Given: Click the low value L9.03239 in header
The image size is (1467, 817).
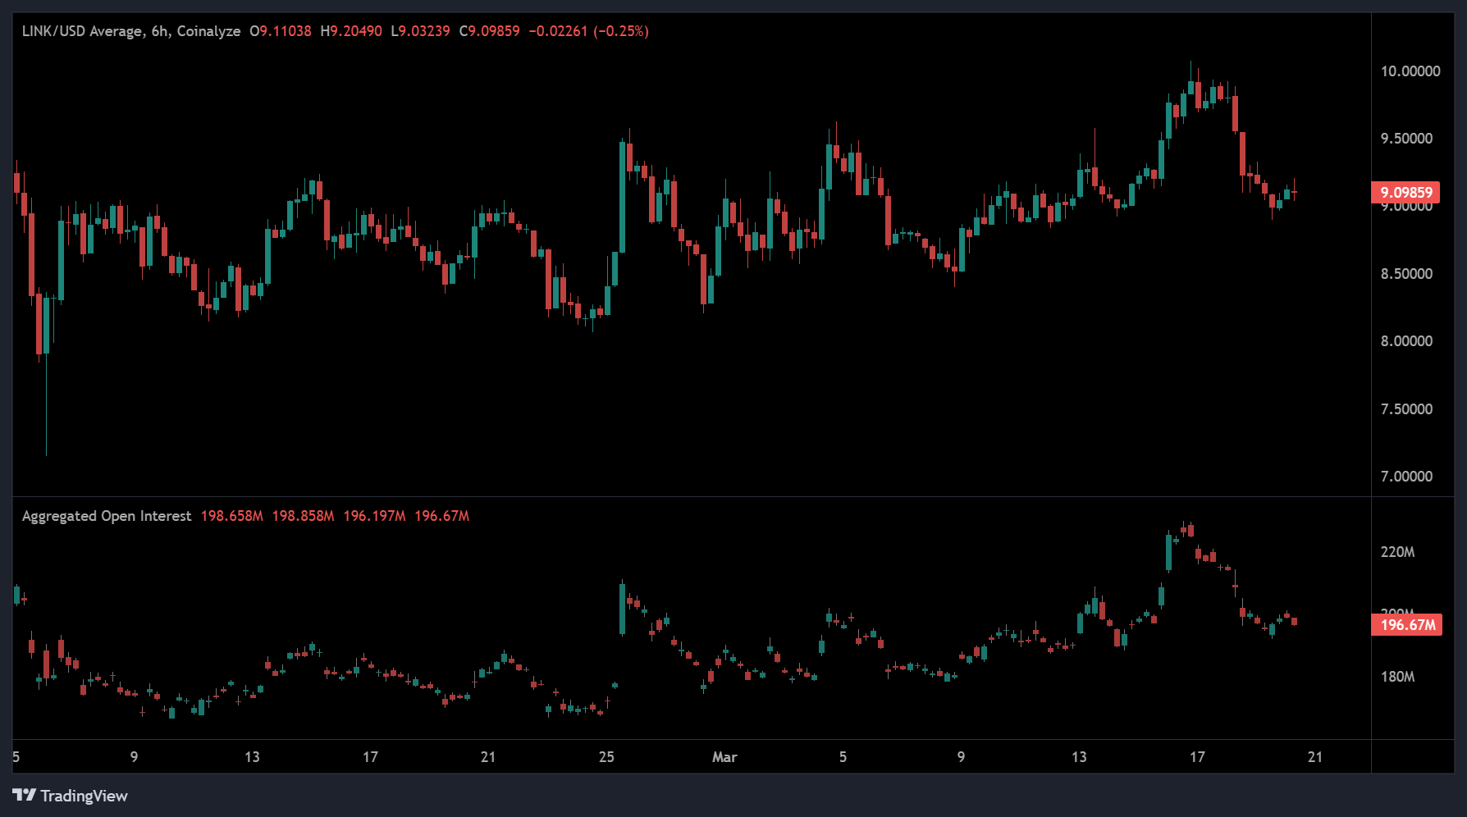Looking at the screenshot, I should coord(420,31).
